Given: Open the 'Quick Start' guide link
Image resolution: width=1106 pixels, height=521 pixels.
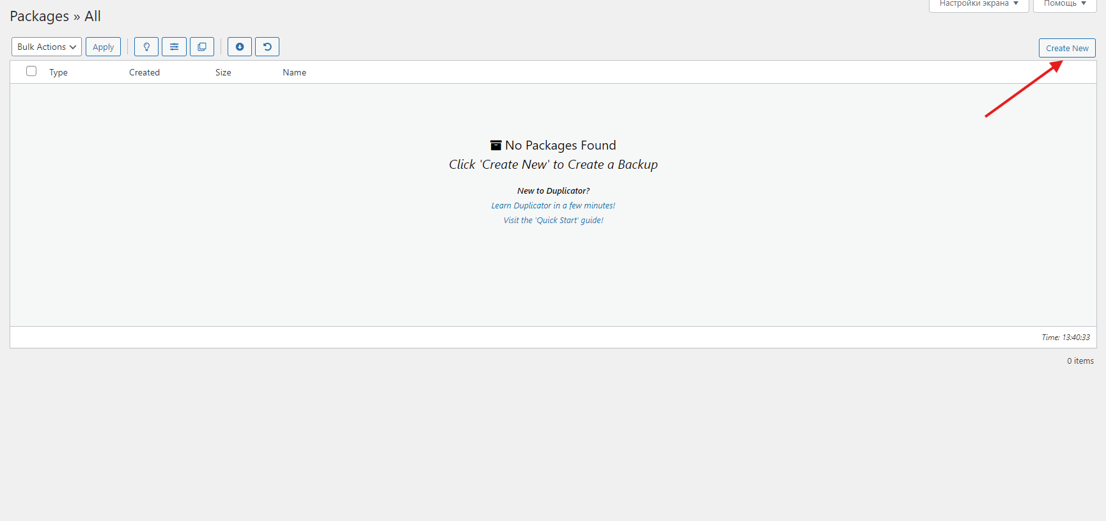Looking at the screenshot, I should 553,220.
